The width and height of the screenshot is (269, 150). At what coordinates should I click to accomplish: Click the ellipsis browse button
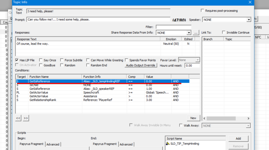coord(196,33)
